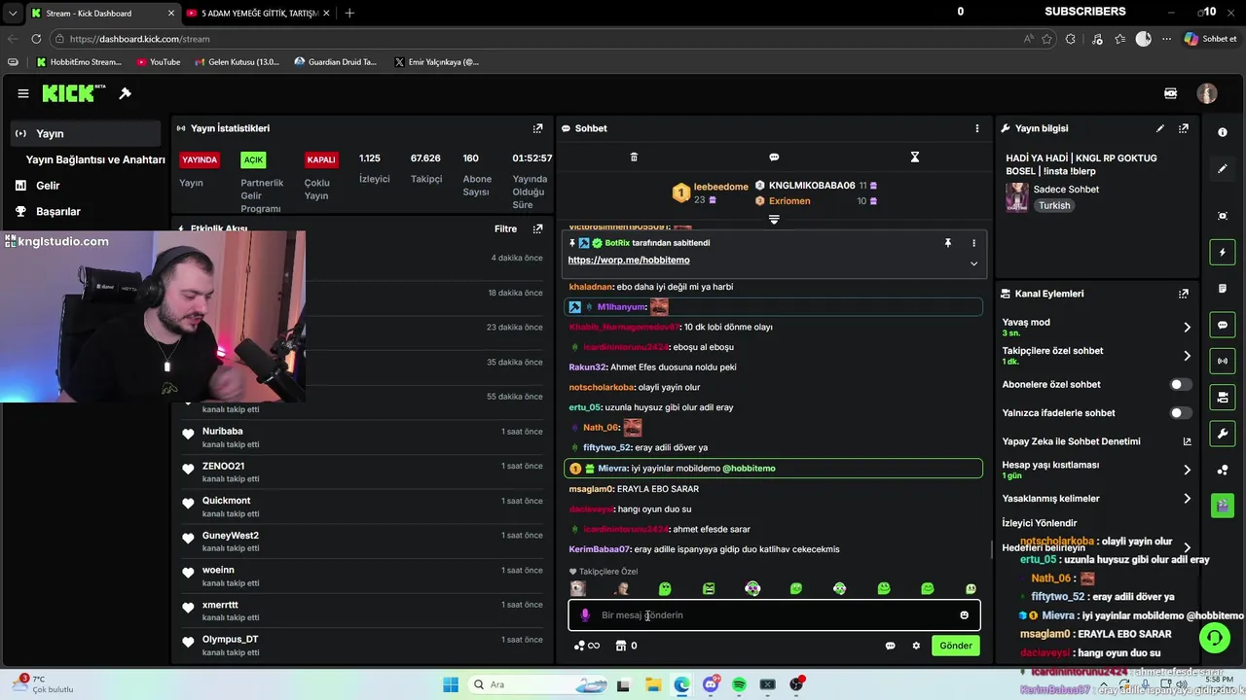Click the pin icon next to the Kick logo

[126, 93]
